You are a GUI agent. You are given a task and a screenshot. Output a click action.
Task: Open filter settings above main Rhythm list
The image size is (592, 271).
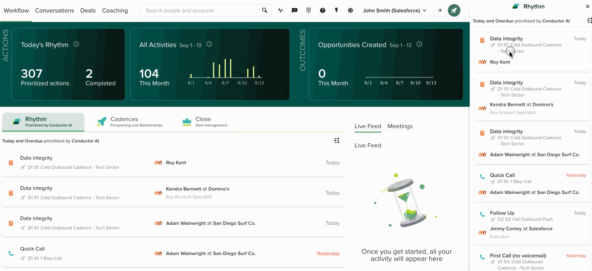tap(337, 140)
